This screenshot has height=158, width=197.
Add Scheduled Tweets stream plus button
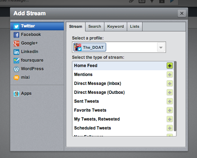pos(170,128)
